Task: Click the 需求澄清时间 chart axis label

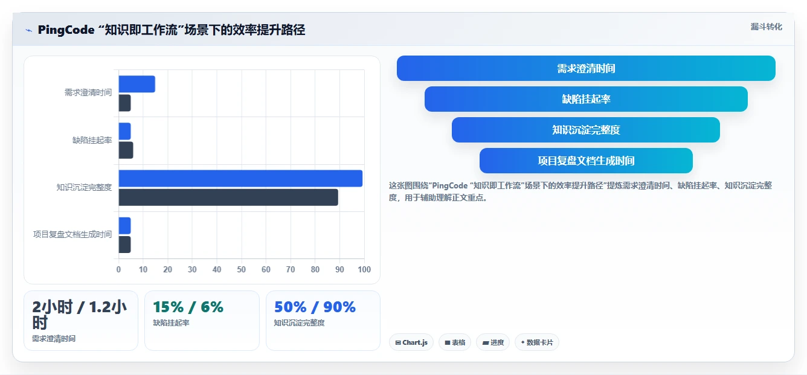Action: click(x=88, y=93)
